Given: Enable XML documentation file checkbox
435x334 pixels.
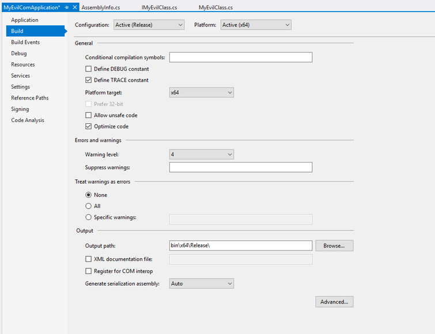Looking at the screenshot, I should coord(88,259).
